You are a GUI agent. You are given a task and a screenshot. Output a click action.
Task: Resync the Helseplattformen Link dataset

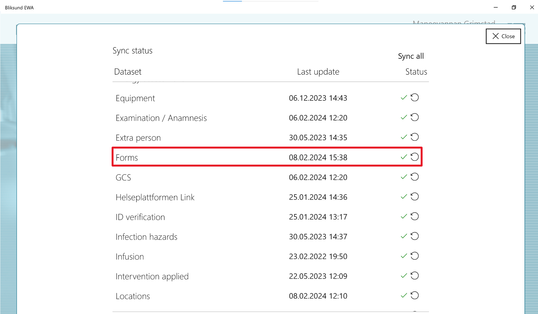pyautogui.click(x=415, y=197)
